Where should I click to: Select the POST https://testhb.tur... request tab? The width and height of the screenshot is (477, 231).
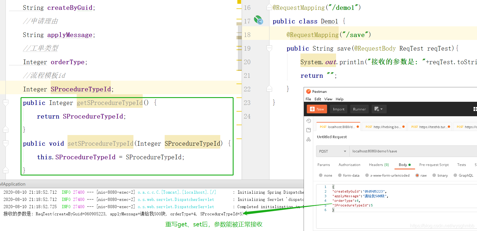[430, 127]
